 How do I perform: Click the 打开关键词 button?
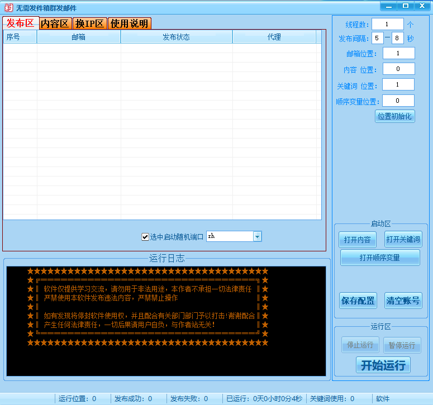(x=403, y=240)
